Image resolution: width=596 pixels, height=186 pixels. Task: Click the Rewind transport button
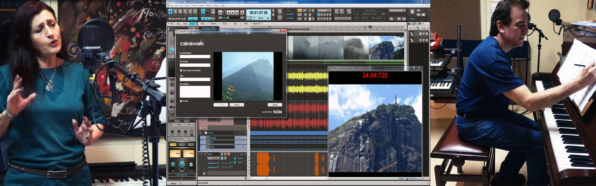[x=221, y=12]
